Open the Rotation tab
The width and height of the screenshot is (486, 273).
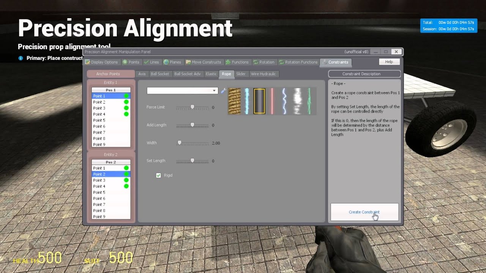point(264,62)
